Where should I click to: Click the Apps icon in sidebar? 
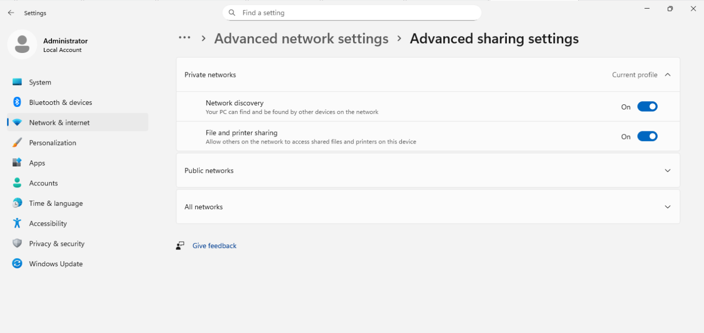pyautogui.click(x=17, y=163)
